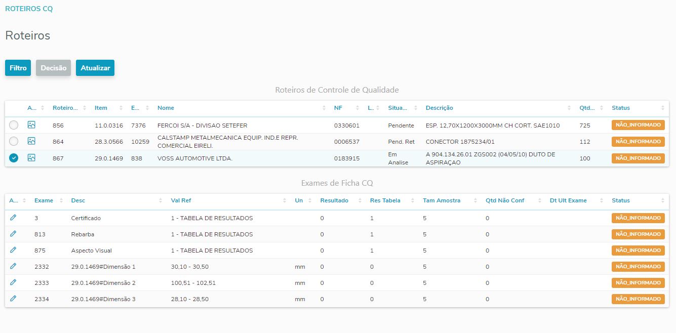The height and width of the screenshot is (333, 676).
Task: Select roteiro 864 CALSTAMP row radio button
Action: pos(14,141)
